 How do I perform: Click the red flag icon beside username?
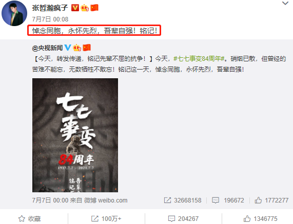pyautogui.click(x=94, y=8)
